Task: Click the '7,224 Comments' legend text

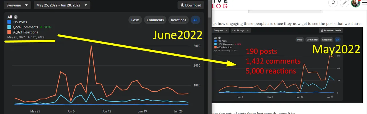Action: pos(25,27)
